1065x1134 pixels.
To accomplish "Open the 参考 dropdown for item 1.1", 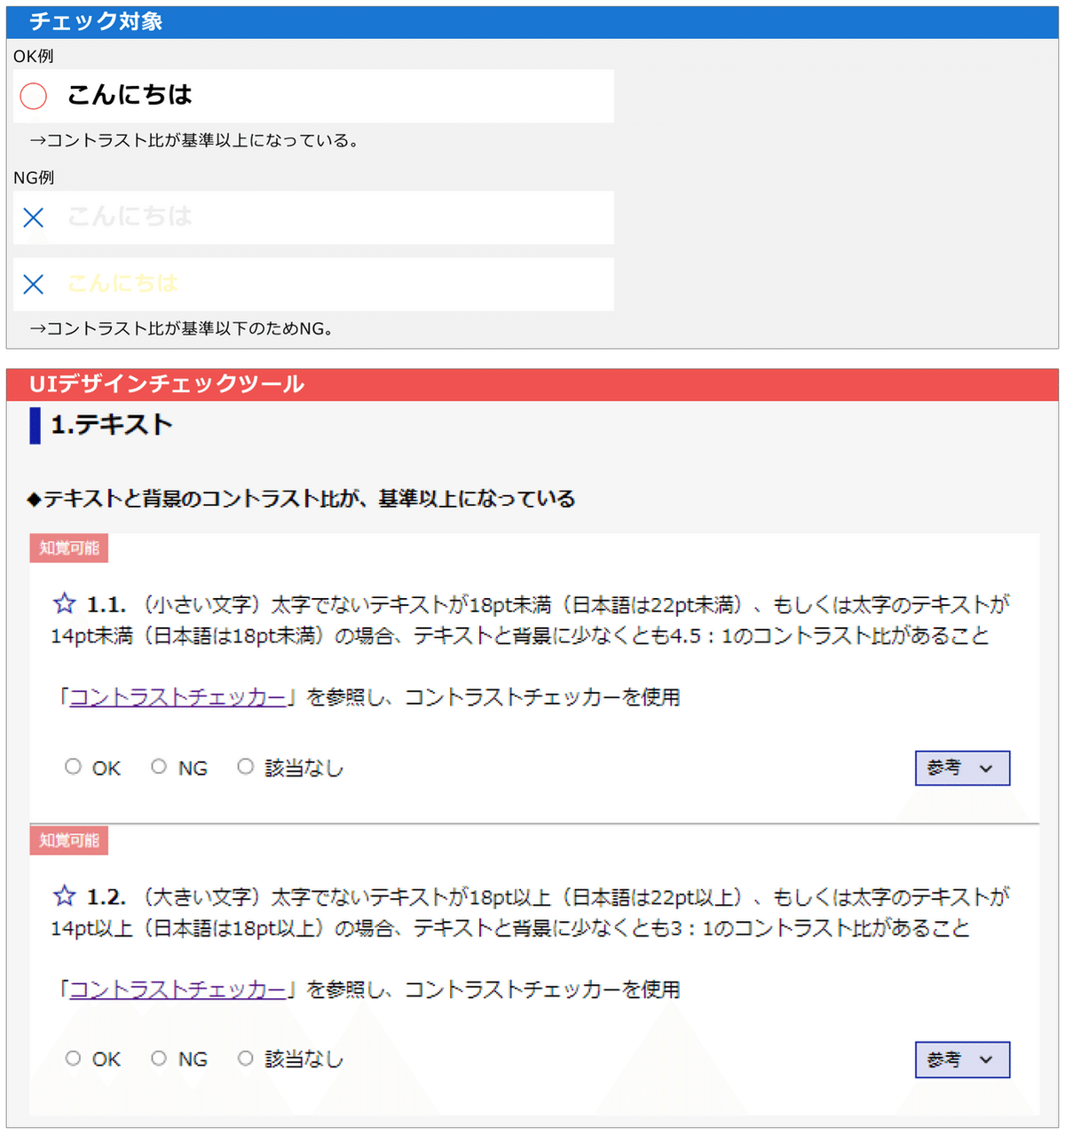I will coord(962,768).
